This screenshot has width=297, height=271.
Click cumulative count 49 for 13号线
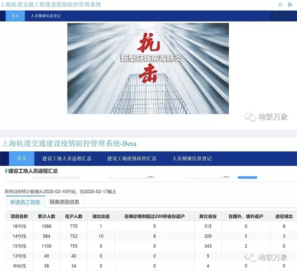click(x=46, y=256)
